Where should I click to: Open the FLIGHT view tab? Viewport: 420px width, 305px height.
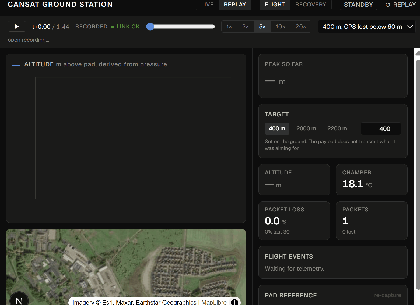[275, 5]
